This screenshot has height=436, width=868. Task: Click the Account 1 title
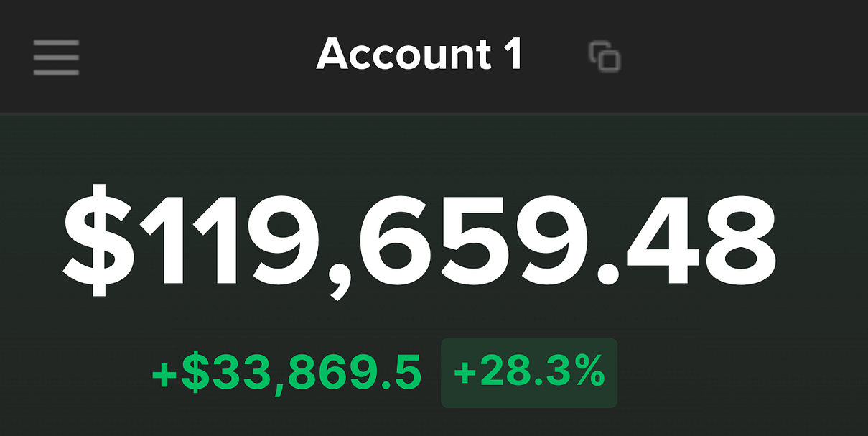419,55
